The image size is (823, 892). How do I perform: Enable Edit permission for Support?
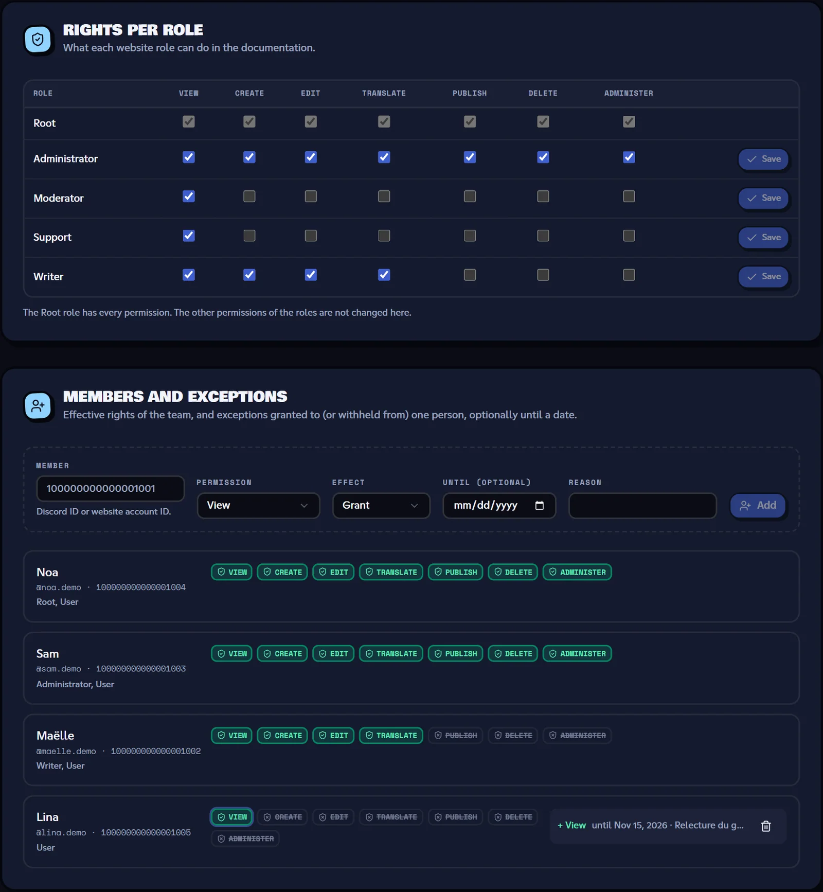pos(311,236)
